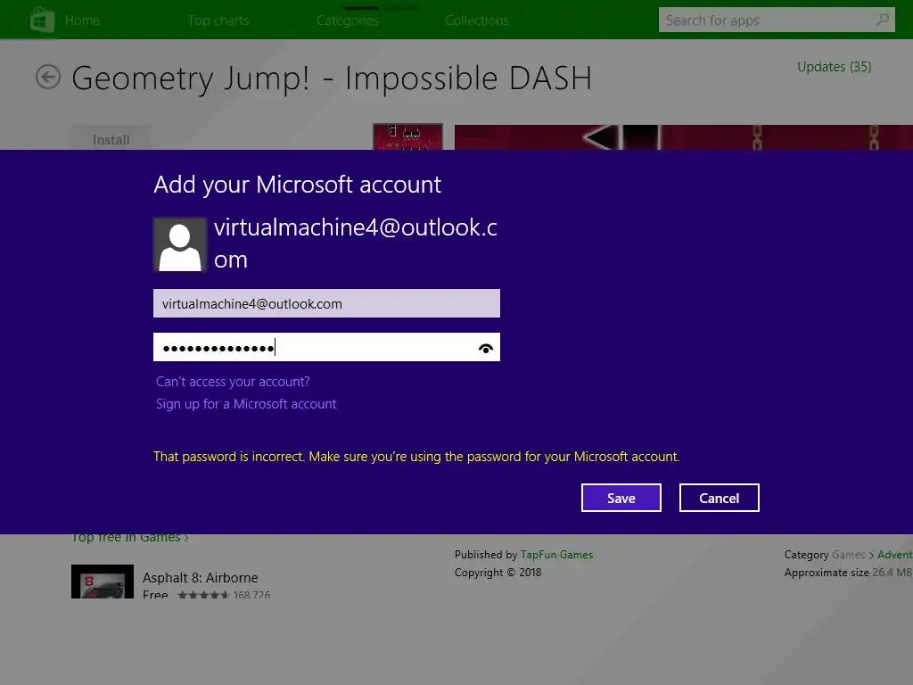The width and height of the screenshot is (913, 685).
Task: Open the Categories section
Action: 348,21
